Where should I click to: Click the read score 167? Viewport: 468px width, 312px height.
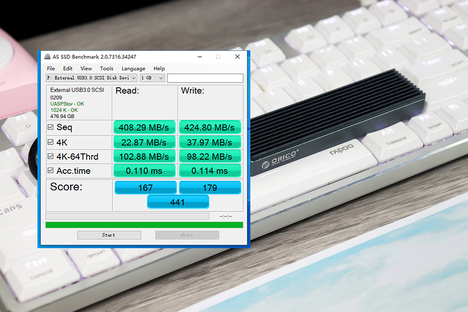(x=146, y=187)
